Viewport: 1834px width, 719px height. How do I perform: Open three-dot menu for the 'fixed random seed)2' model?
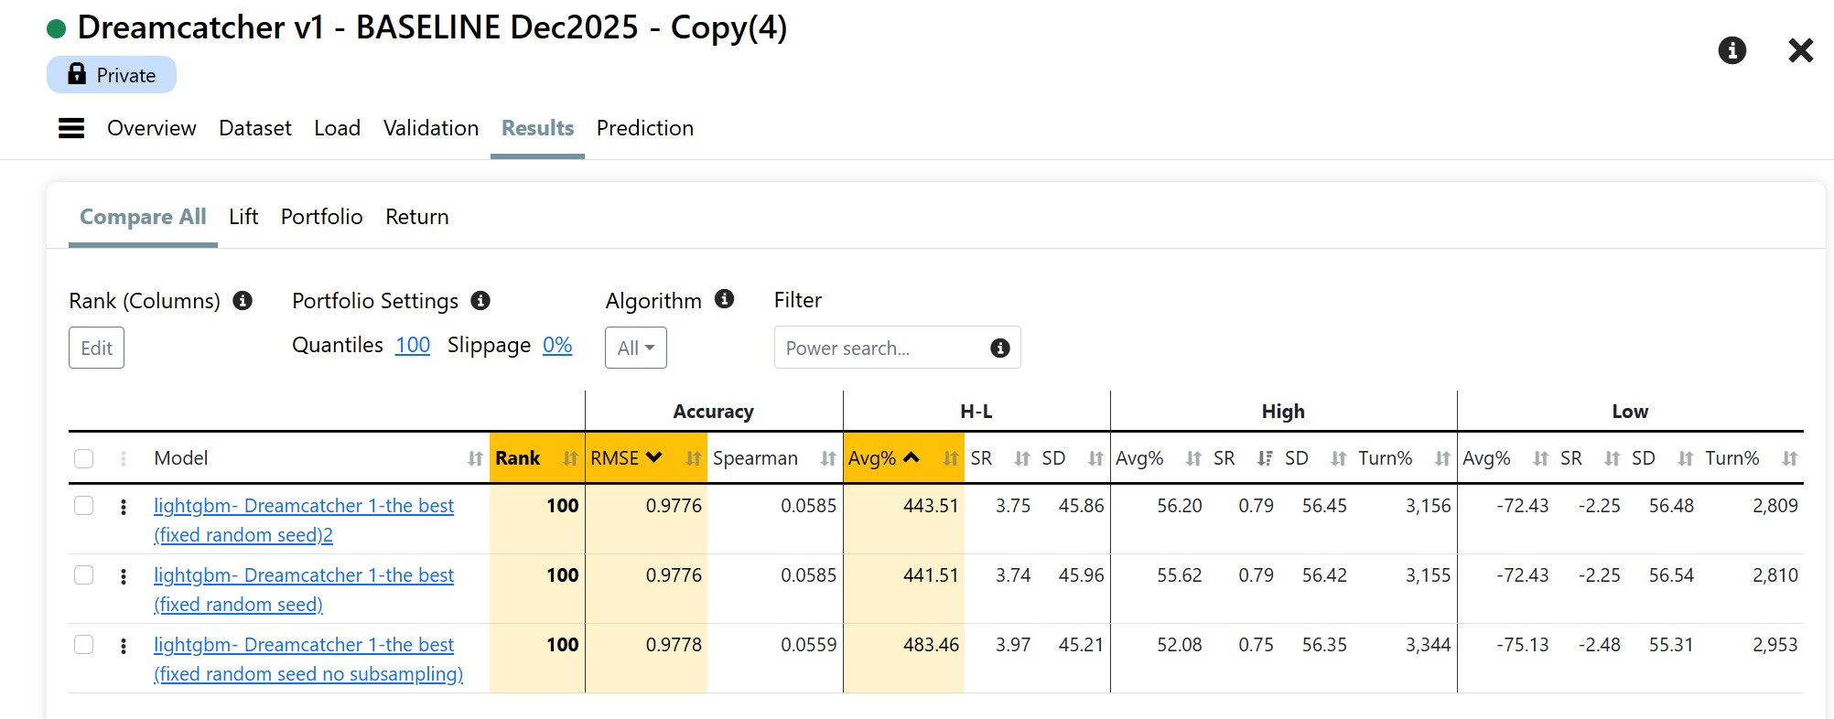pos(124,507)
